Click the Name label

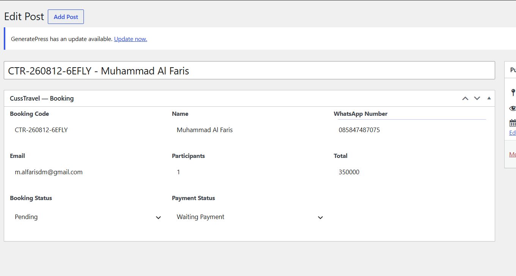coord(180,114)
